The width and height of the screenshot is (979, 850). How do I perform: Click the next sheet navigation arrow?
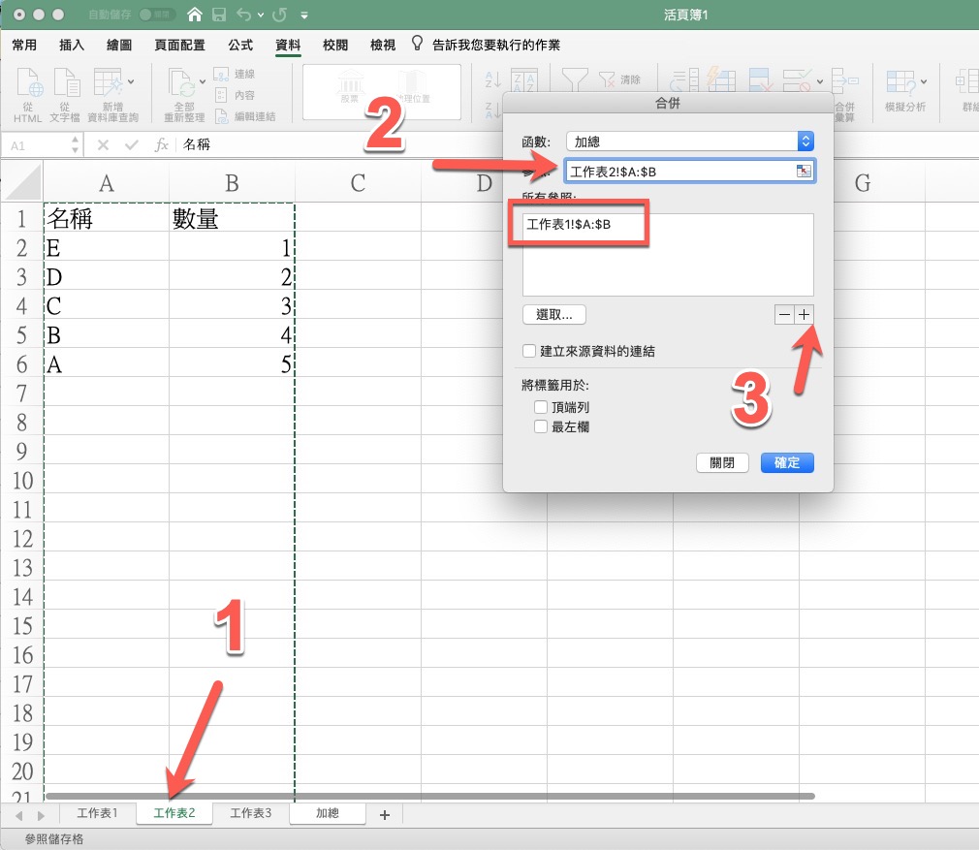42,815
